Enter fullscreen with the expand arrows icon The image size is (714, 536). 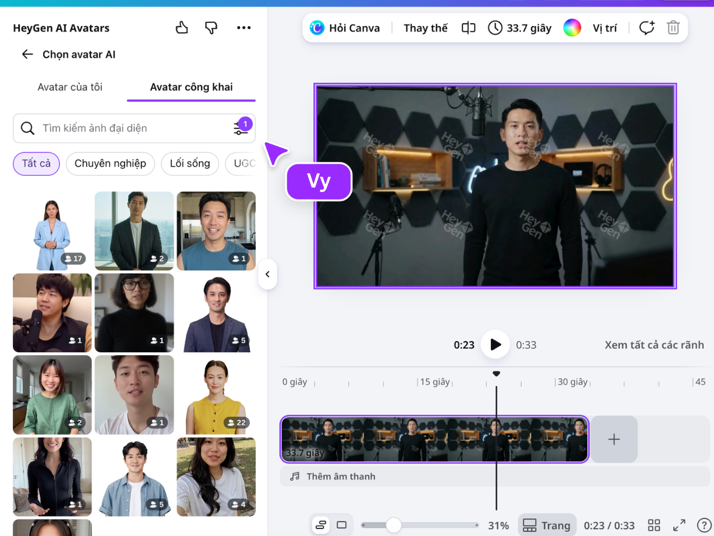coord(679,525)
